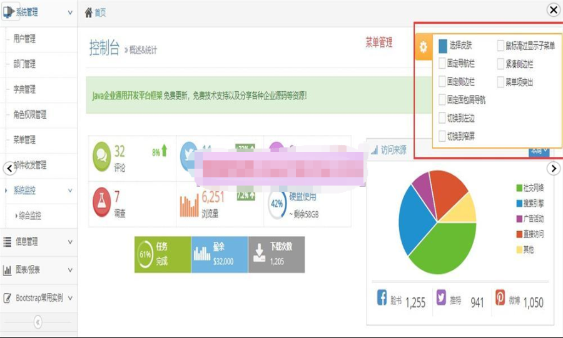Click the 首页 breadcrumb link
Viewport: 563px width, 338px height.
click(x=100, y=13)
